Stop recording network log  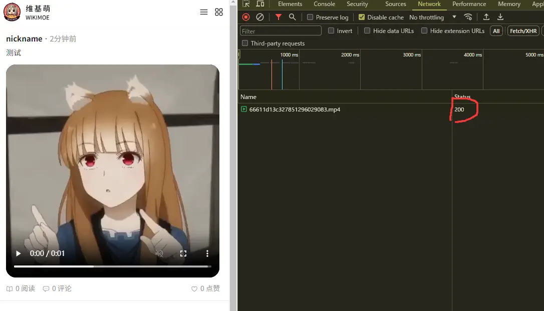pos(245,16)
